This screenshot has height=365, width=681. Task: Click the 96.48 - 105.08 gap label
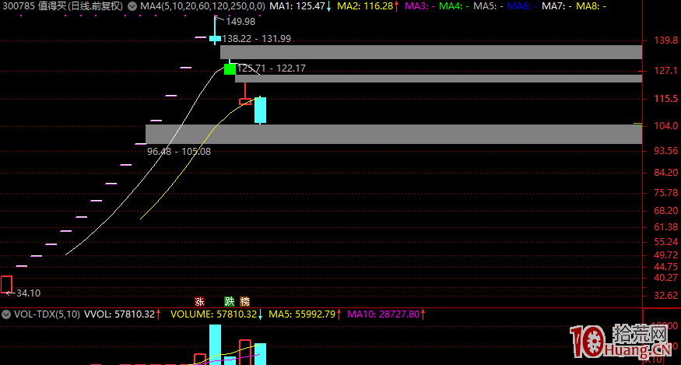[179, 152]
